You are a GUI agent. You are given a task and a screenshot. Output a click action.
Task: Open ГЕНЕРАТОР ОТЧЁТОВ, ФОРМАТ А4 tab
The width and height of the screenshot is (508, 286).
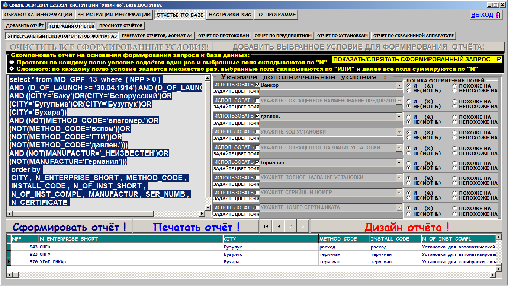(157, 36)
